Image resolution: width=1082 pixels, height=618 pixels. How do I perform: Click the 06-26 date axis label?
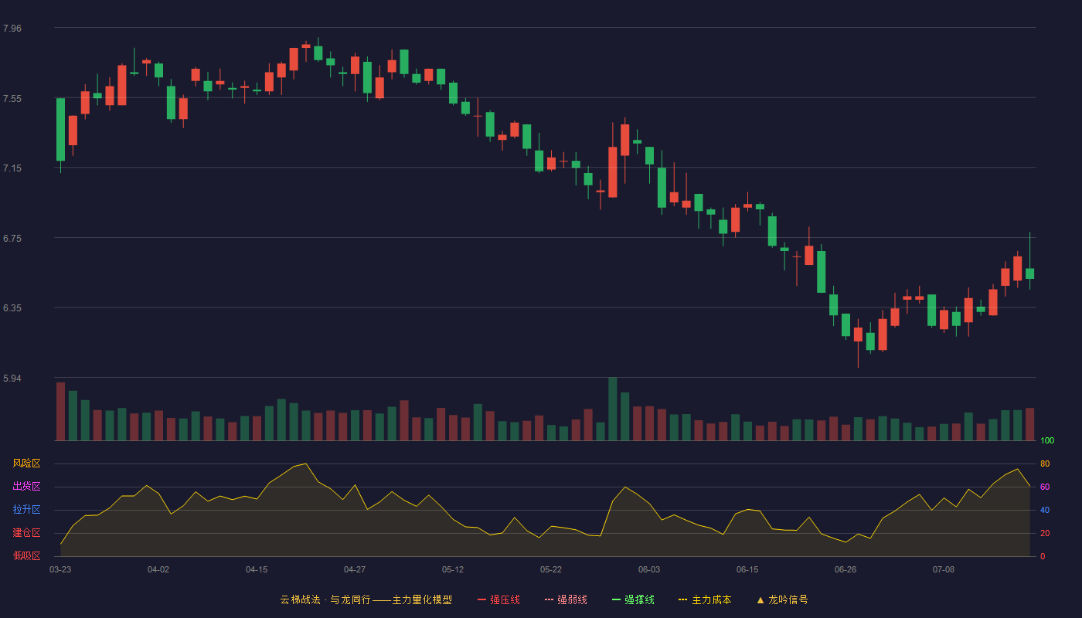[846, 569]
